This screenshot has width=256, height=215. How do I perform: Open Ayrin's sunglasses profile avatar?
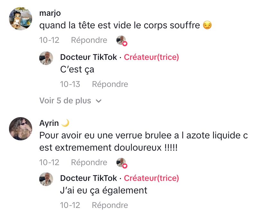pyautogui.click(x=21, y=129)
